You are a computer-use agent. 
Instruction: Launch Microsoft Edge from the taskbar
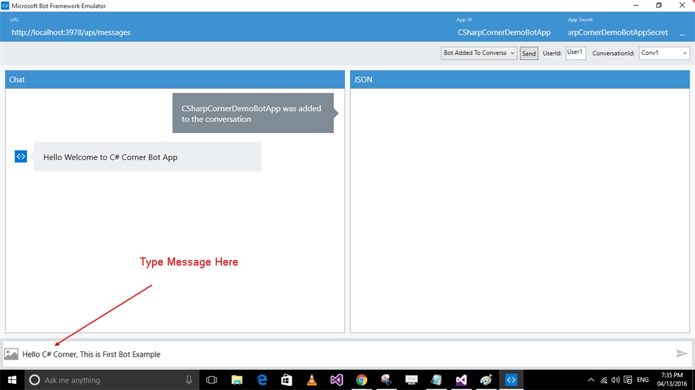[x=263, y=380]
